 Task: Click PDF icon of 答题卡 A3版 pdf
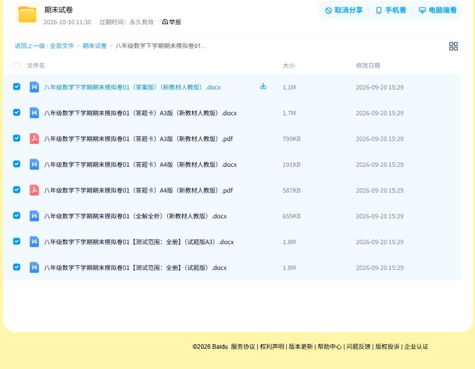click(x=34, y=139)
